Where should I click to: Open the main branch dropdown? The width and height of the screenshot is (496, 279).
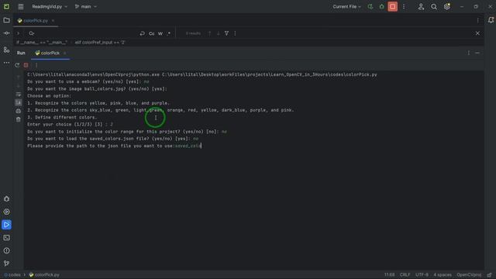86,7
